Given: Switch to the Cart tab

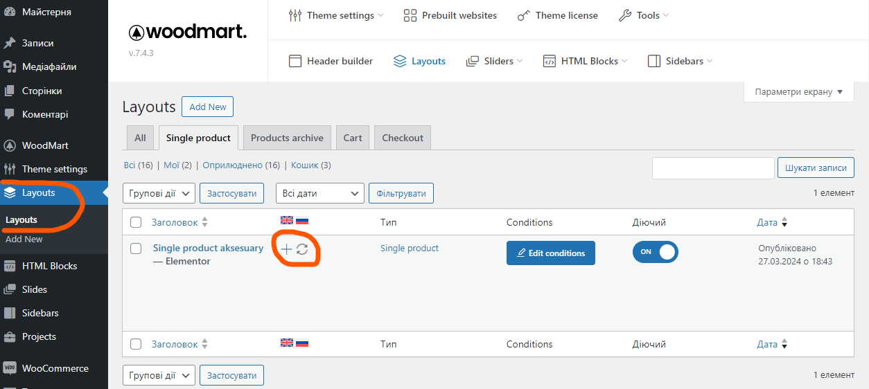Looking at the screenshot, I should (x=353, y=138).
